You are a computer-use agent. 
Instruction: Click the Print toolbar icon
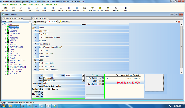pos(37,9)
